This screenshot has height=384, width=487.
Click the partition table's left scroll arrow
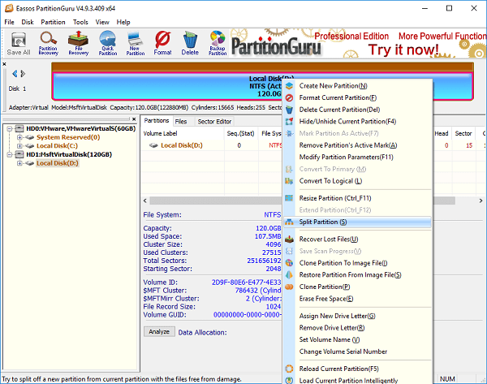pyautogui.click(x=145, y=201)
